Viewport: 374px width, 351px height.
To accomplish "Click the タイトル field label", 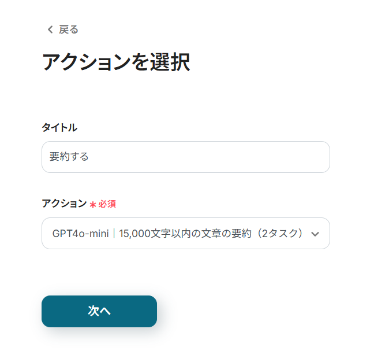I will pos(59,127).
